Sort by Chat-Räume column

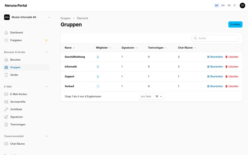[x=187, y=48]
